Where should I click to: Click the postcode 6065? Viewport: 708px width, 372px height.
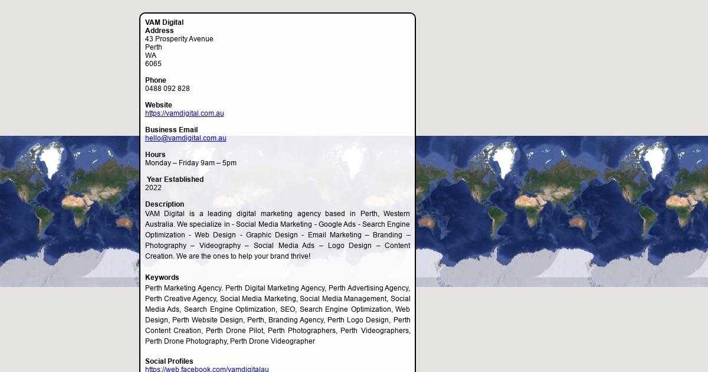click(x=153, y=64)
